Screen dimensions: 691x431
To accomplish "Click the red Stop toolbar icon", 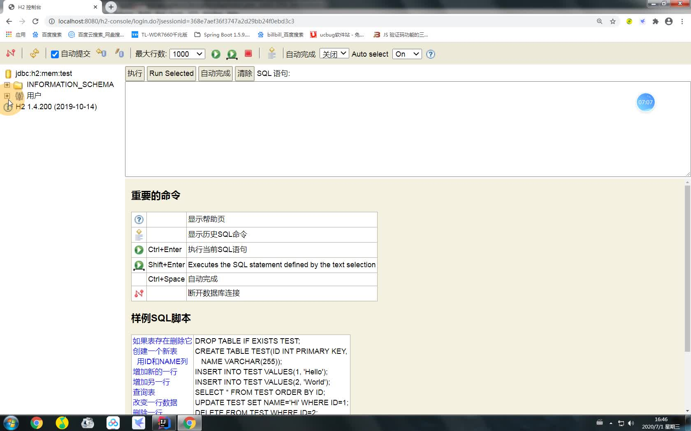I will pyautogui.click(x=248, y=53).
